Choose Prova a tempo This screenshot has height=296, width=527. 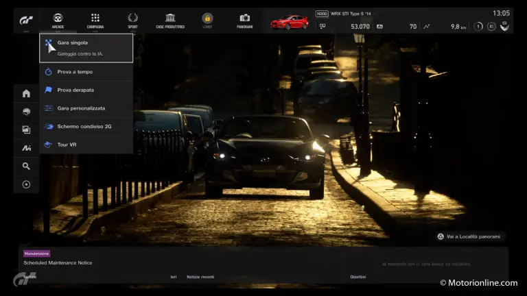click(x=86, y=72)
